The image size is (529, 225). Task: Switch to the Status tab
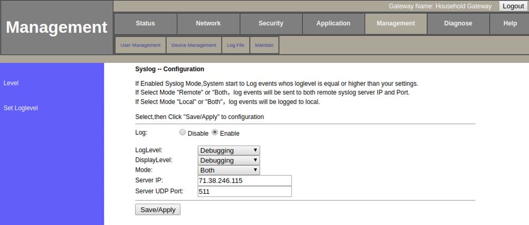(145, 23)
